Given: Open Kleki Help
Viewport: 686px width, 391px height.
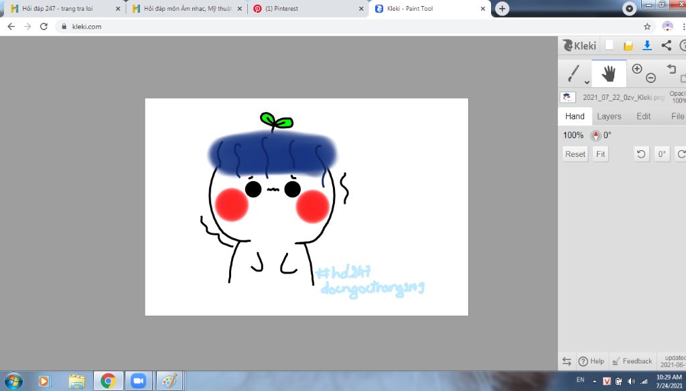Looking at the screenshot, I should click(x=591, y=361).
